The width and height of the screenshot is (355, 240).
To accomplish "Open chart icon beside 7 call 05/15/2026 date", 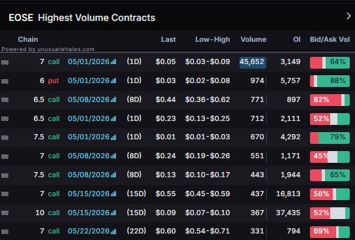I will pos(114,194).
